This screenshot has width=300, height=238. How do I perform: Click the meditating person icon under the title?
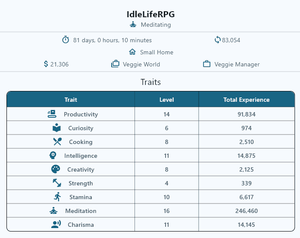[x=133, y=25]
